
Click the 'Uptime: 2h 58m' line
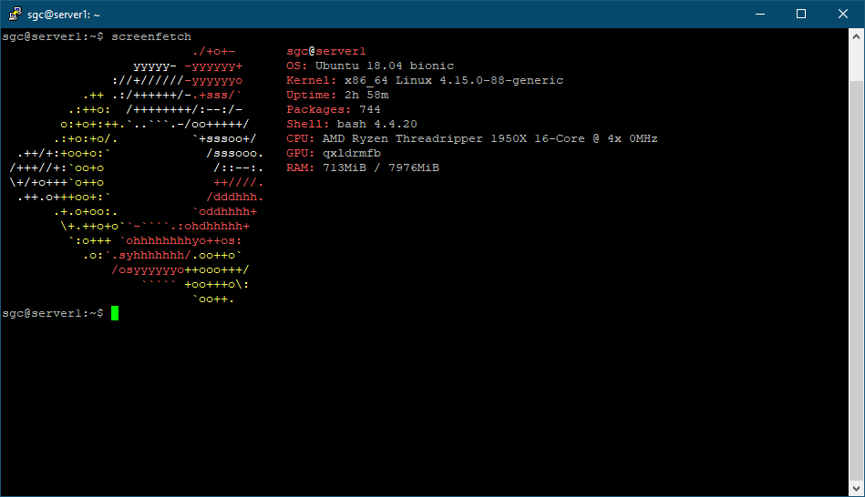point(337,95)
